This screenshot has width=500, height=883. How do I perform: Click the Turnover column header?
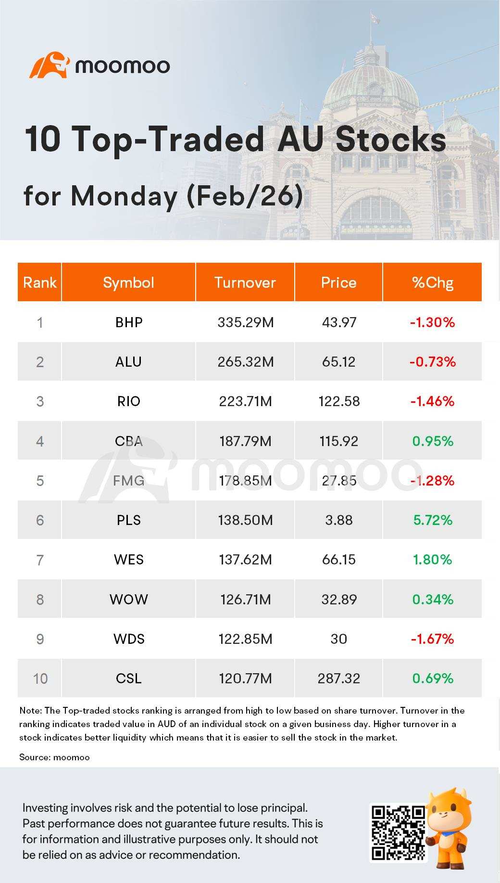click(x=245, y=282)
